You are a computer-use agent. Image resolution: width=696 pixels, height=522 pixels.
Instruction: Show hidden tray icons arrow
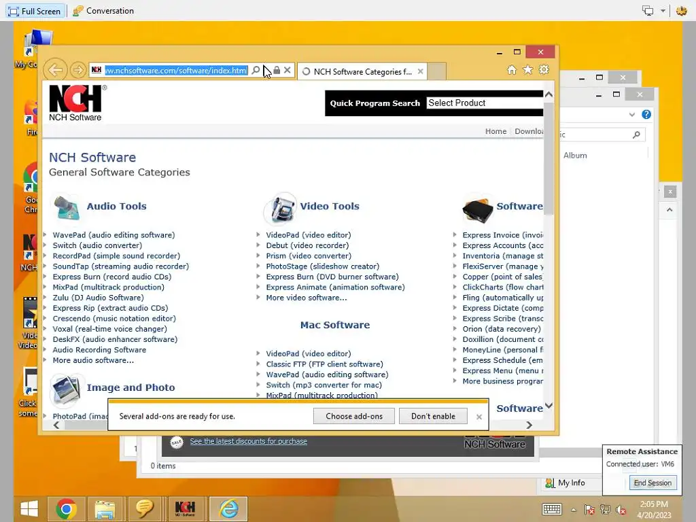pos(574,510)
